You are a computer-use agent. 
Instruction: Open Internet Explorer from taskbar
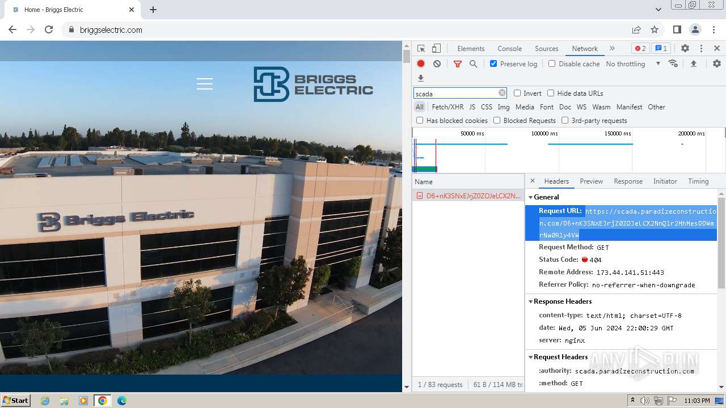point(45,401)
